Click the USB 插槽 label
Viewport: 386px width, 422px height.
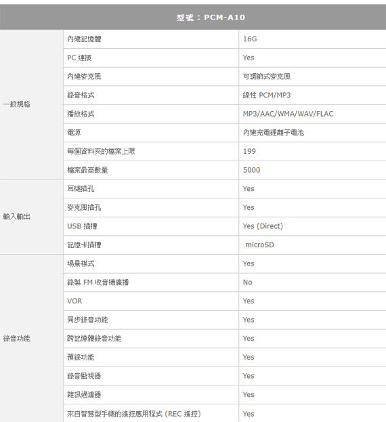[82, 226]
